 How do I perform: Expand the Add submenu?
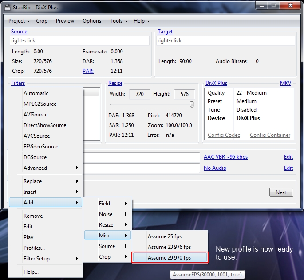tap(46, 203)
